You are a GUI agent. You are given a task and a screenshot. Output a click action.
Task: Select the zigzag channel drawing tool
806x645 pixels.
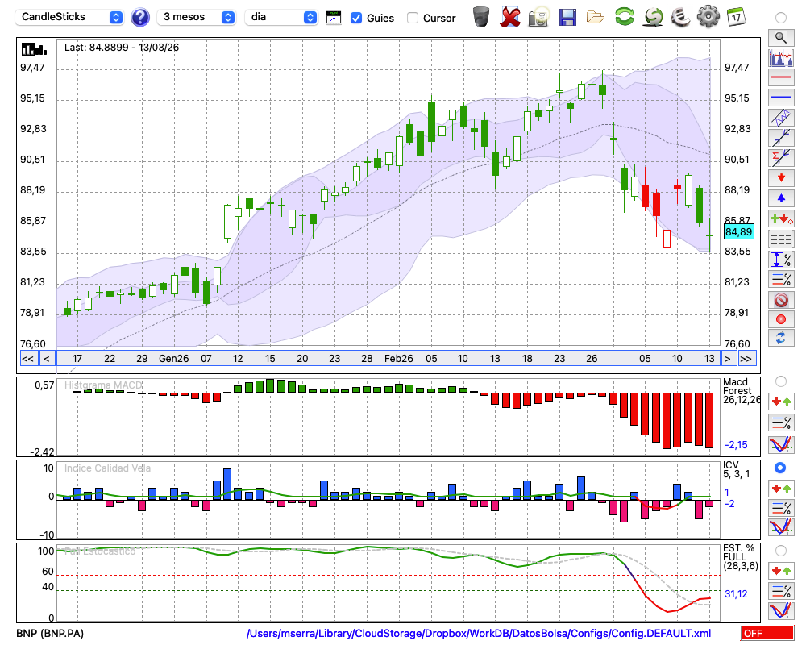(781, 118)
